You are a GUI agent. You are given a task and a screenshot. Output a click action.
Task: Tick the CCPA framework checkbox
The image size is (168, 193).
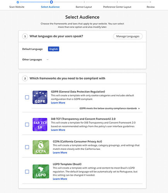pyautogui.click(x=27, y=147)
